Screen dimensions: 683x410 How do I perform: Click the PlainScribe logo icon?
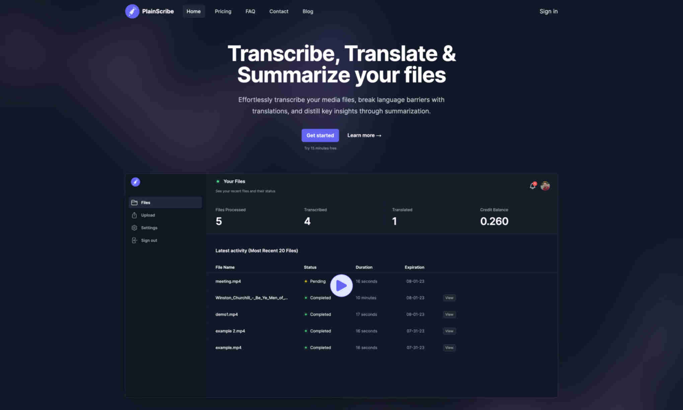click(x=132, y=11)
